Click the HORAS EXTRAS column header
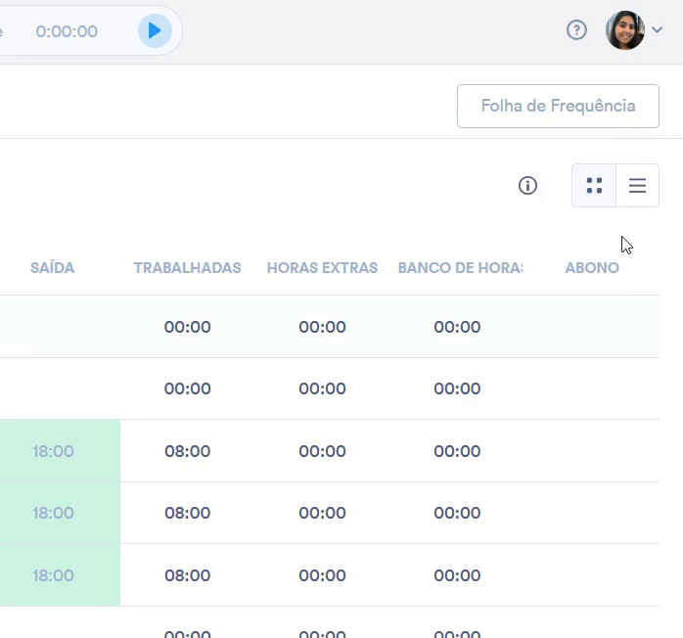Viewport: 683px width, 638px height. point(322,268)
